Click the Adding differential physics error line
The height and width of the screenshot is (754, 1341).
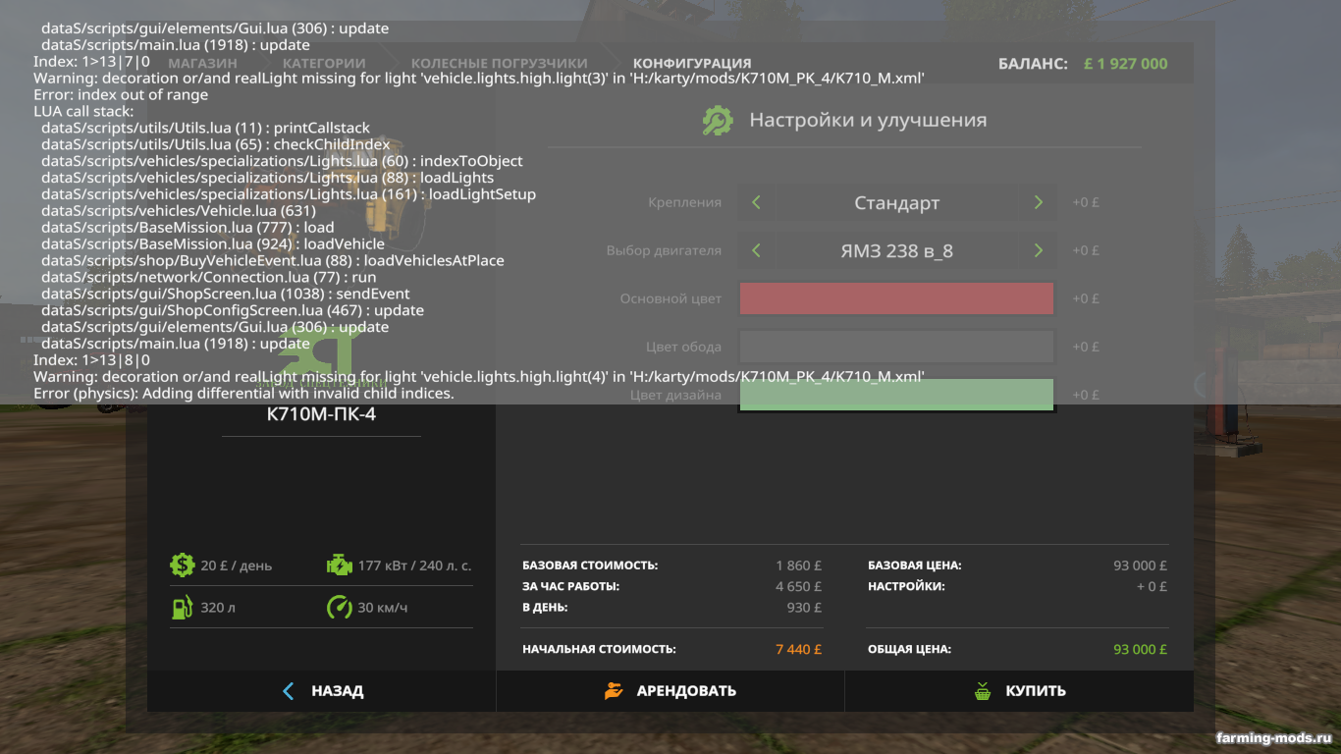tap(243, 394)
